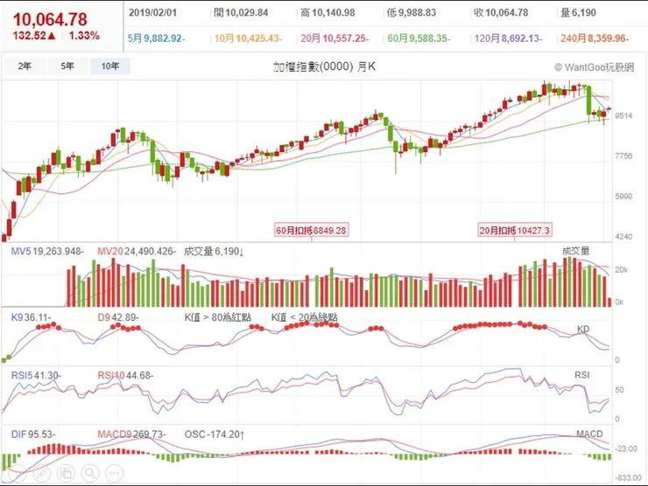Click the 4240 price axis label
648x486 pixels.
click(x=623, y=237)
